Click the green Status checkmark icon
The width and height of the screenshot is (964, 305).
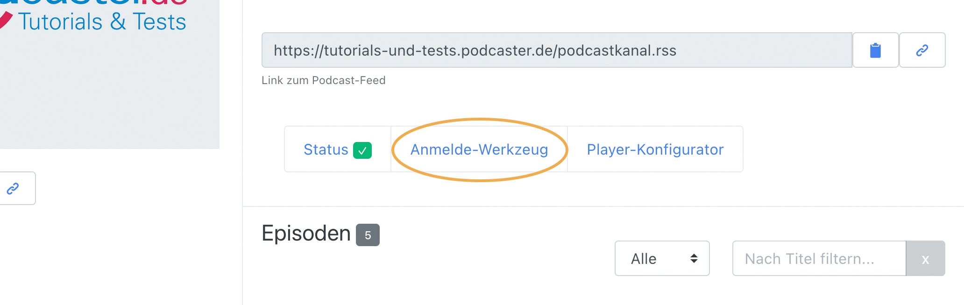(362, 150)
